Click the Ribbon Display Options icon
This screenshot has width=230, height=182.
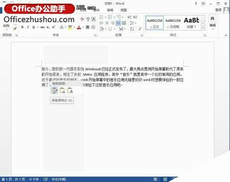coord(203,4)
